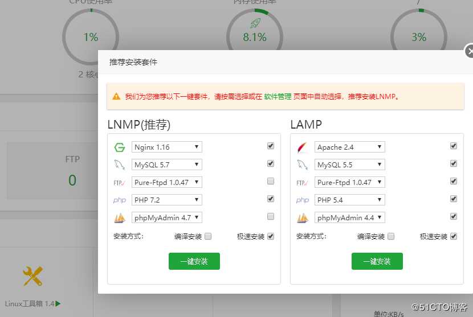This screenshot has width=473, height=317.
Task: Click the LNMP 安装方式 label
Action: 128,236
